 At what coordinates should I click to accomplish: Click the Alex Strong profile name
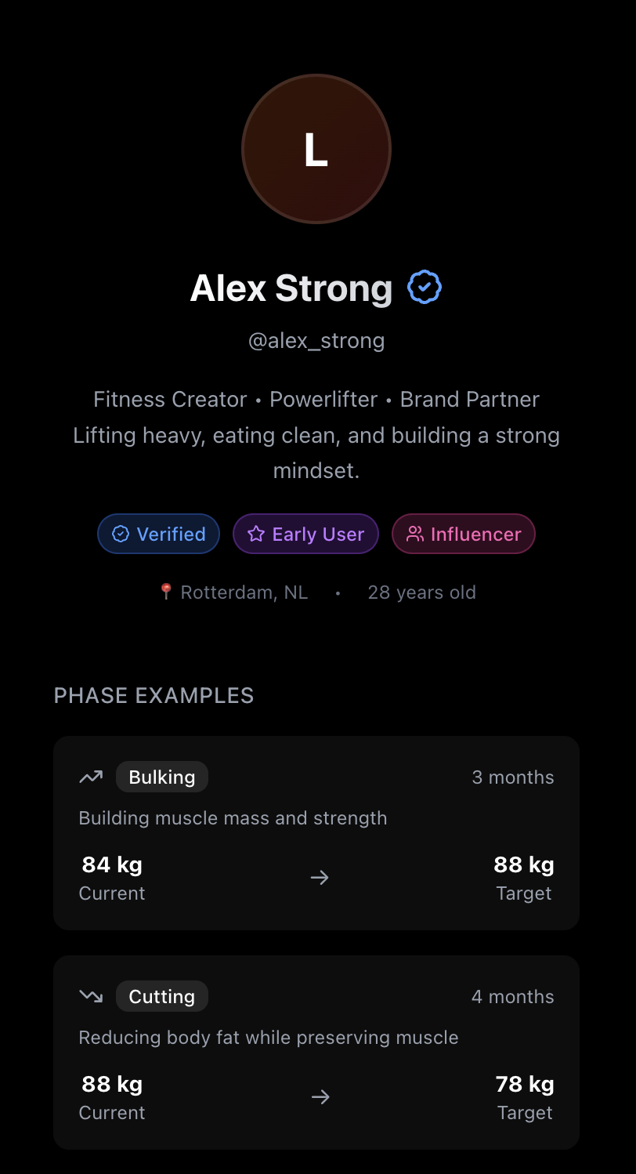[x=291, y=288]
